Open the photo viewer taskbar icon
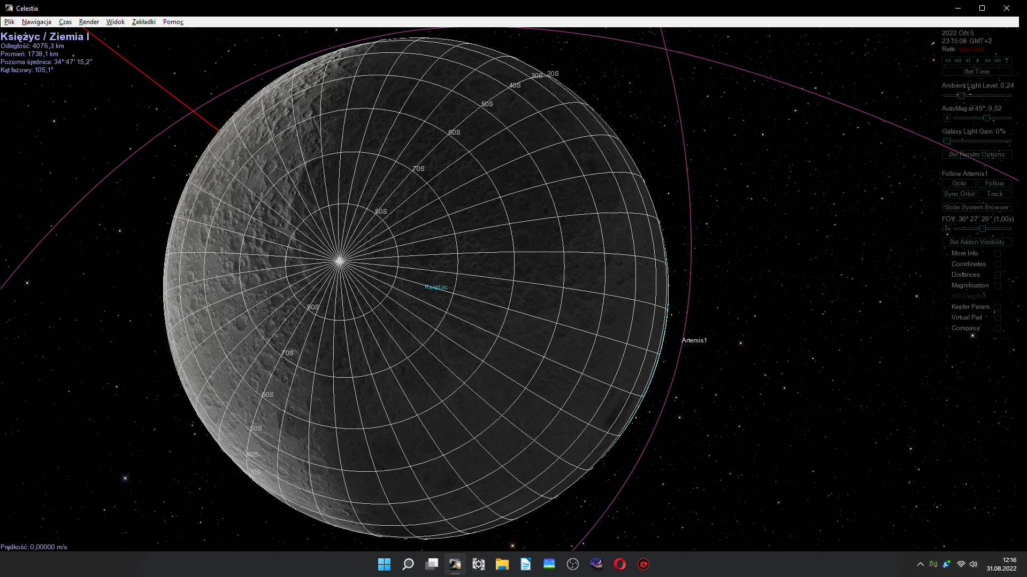Viewport: 1027px width, 577px height. click(549, 564)
